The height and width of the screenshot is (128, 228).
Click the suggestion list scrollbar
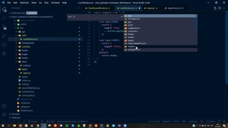pos(197,22)
